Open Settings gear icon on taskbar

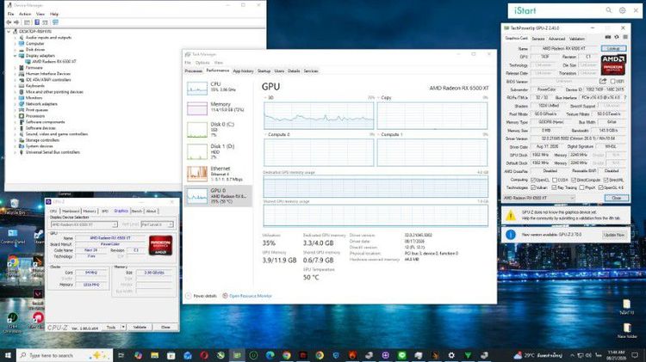click(x=451, y=355)
